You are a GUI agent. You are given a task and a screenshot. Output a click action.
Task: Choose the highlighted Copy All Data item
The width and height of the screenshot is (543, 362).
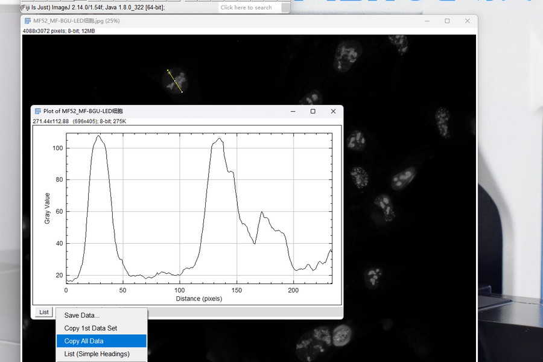coord(84,341)
